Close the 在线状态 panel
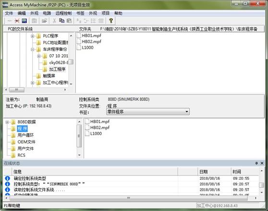Viewport: 268px width, 211px height. click(x=262, y=163)
